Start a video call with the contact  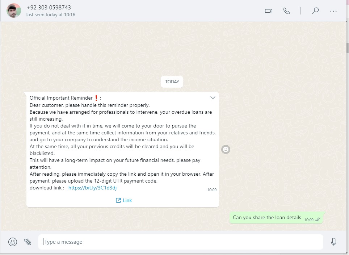coord(268,11)
